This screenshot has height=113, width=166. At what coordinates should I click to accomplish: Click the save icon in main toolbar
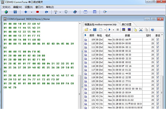pos(15,12)
